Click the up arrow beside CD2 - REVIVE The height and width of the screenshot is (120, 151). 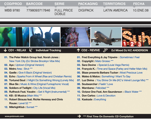(78, 50)
